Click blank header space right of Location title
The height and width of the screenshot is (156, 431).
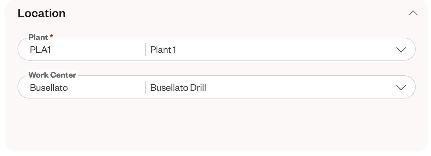224,13
